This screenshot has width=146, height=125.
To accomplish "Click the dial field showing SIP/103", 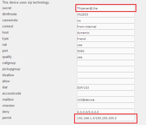I will pyautogui.click(x=106, y=88).
